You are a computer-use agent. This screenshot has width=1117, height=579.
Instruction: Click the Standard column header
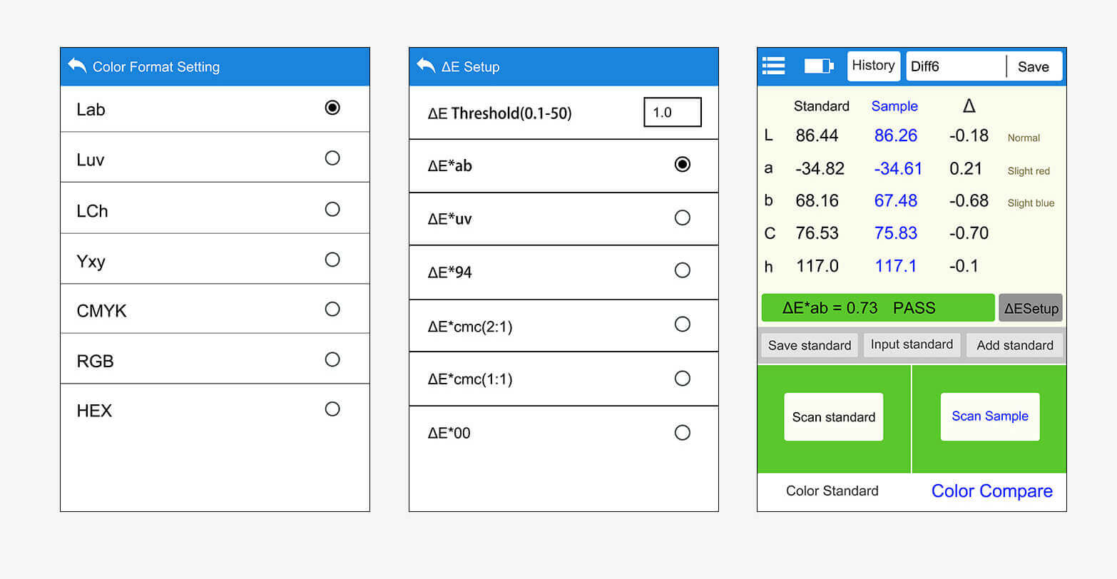point(822,106)
